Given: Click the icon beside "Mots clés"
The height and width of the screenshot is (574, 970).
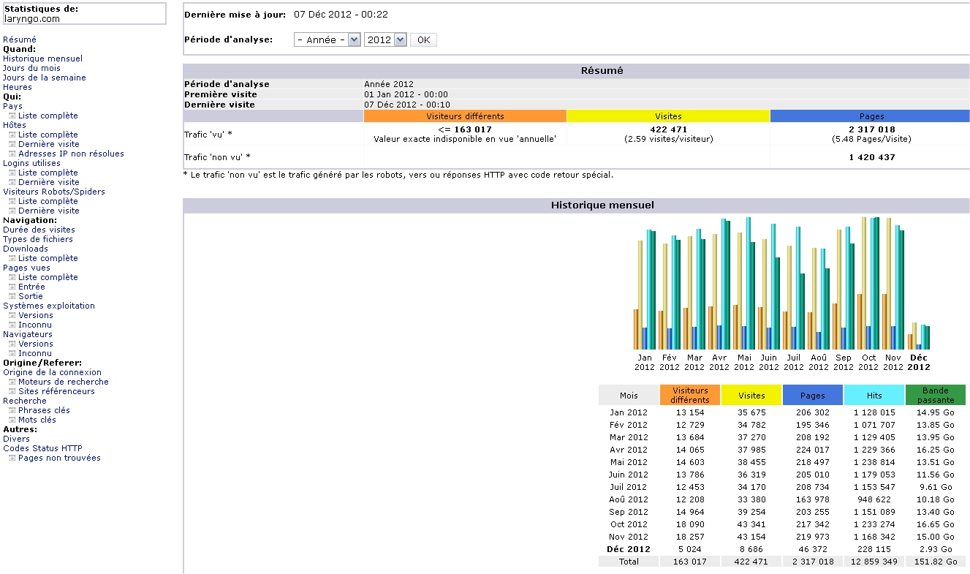Looking at the screenshot, I should (12, 420).
